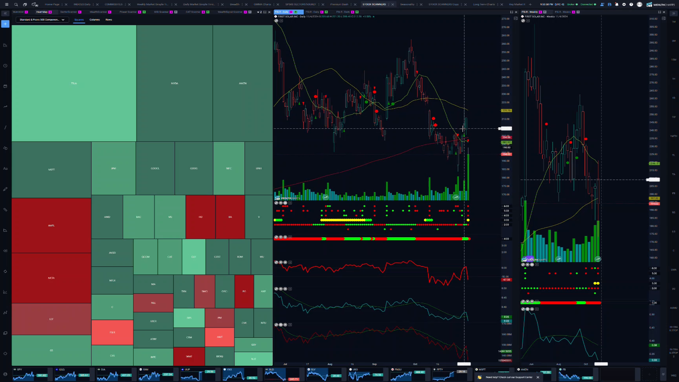Open the Seasonality workspace tab

(407, 5)
